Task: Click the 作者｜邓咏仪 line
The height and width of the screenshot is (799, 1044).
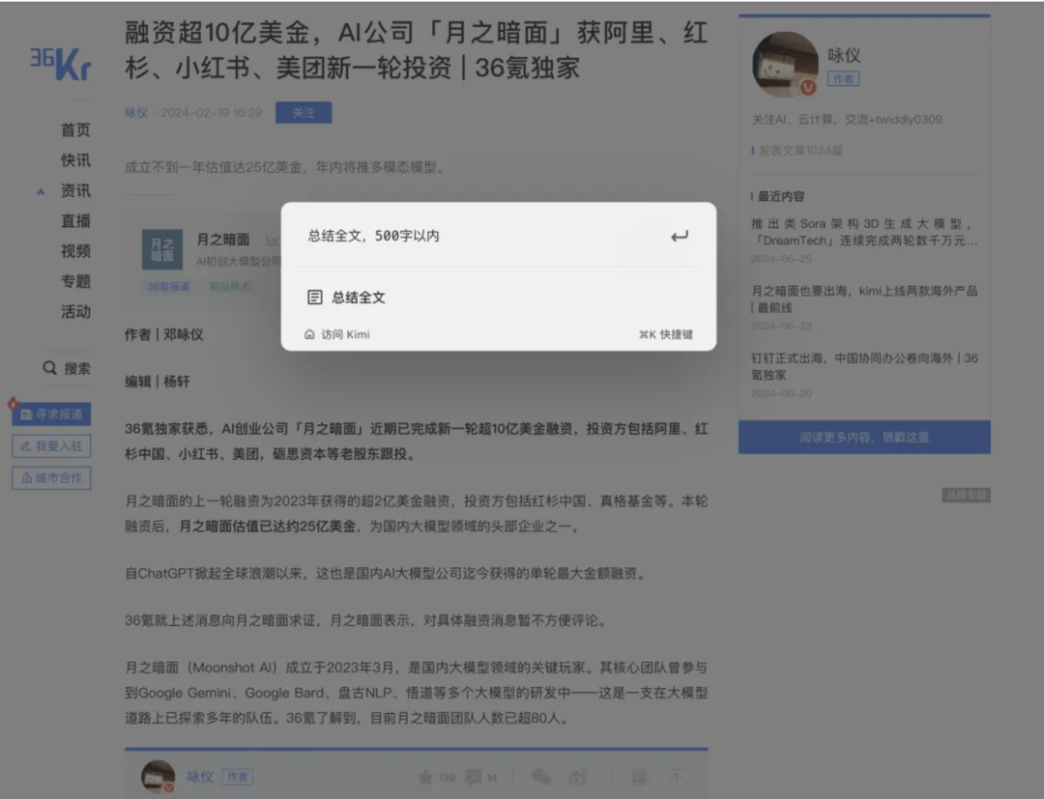Action: (163, 334)
